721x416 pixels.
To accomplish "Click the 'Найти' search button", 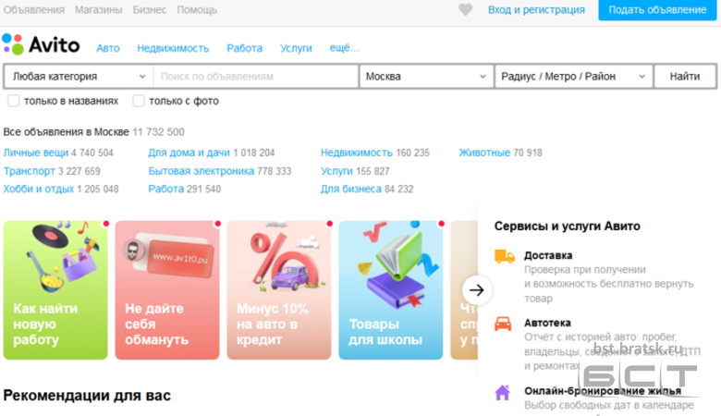I will (x=685, y=77).
